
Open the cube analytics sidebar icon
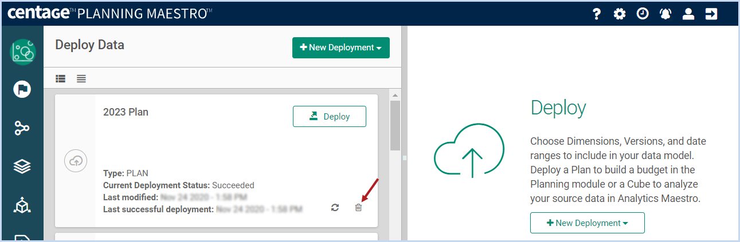(x=22, y=205)
